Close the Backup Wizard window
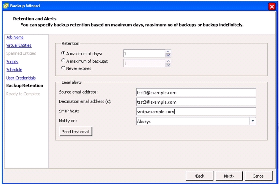Image resolution: width=279 pixels, height=193 pixels. (x=272, y=7)
